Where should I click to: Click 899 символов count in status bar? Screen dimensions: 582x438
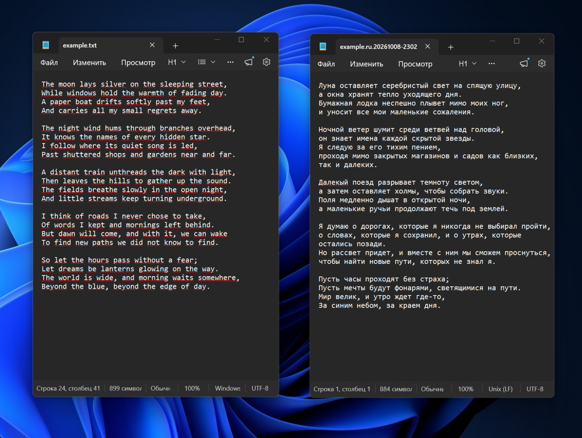coord(125,388)
